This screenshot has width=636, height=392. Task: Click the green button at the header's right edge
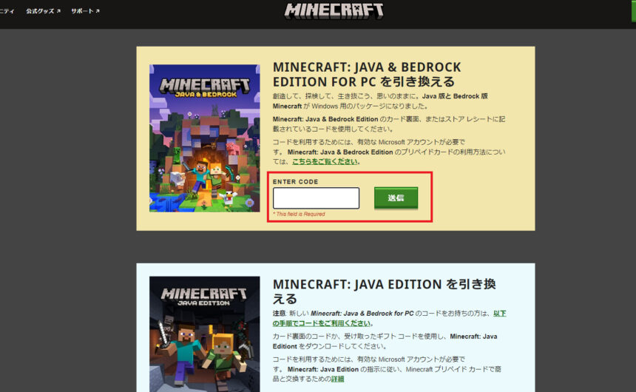pos(634,11)
